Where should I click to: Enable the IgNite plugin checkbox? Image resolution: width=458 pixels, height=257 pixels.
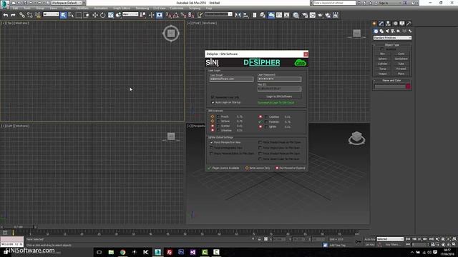tap(266, 127)
